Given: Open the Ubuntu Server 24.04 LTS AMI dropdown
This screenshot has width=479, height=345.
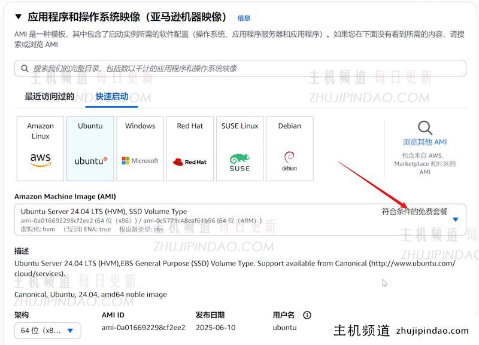Looking at the screenshot, I should [240, 219].
